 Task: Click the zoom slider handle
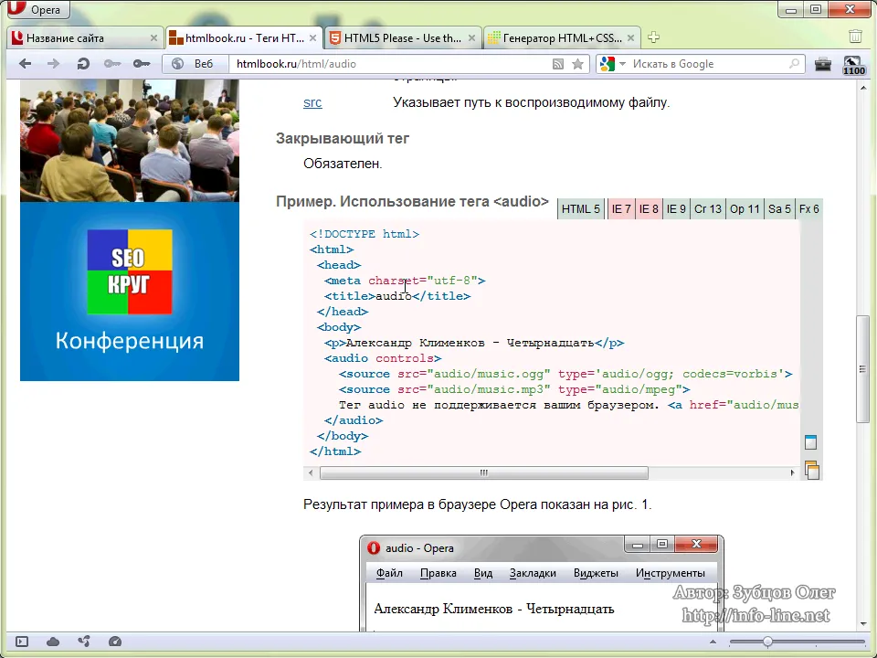tap(768, 642)
